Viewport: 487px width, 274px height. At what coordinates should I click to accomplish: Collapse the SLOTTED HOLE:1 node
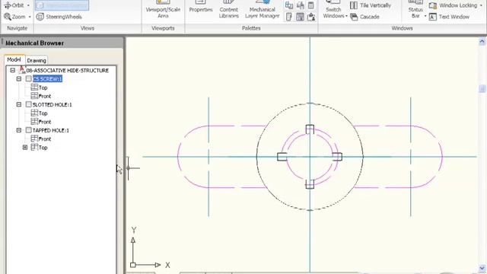pyautogui.click(x=19, y=105)
